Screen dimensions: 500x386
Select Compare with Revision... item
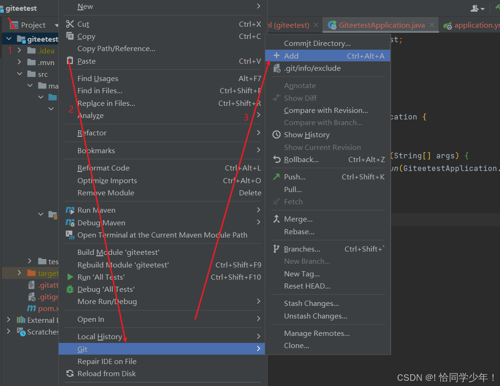(x=328, y=110)
